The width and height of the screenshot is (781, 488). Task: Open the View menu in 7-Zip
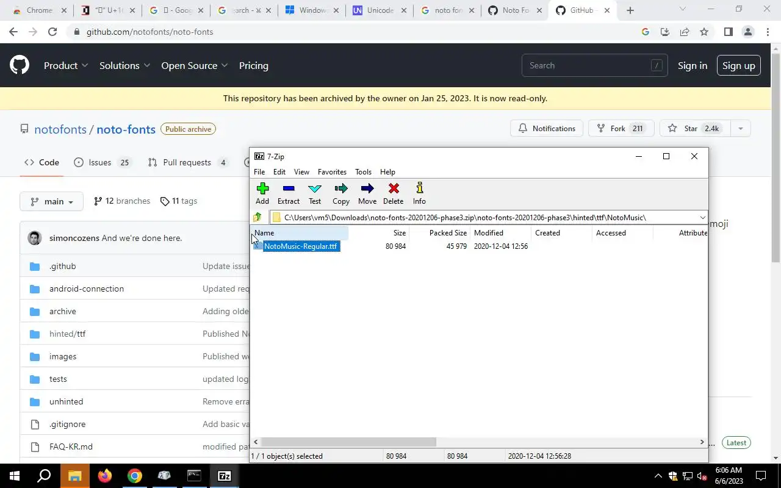click(x=301, y=172)
